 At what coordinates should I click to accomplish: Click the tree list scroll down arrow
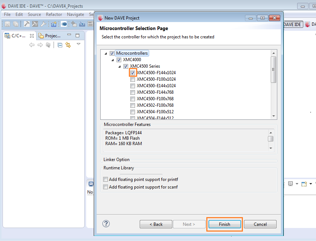click(x=274, y=116)
